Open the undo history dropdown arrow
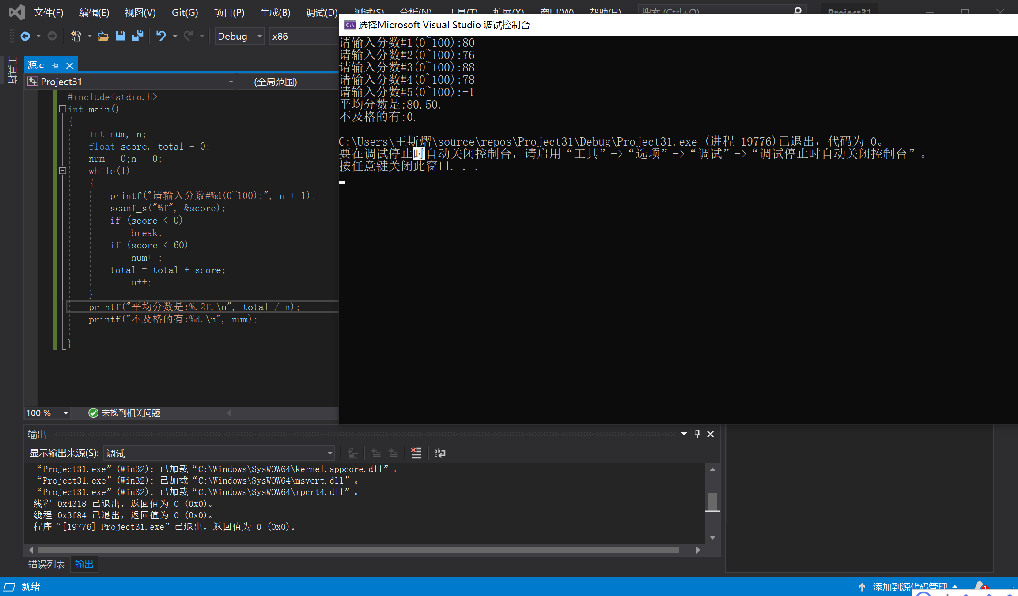Screen dimensions: 1018x596 [175, 36]
